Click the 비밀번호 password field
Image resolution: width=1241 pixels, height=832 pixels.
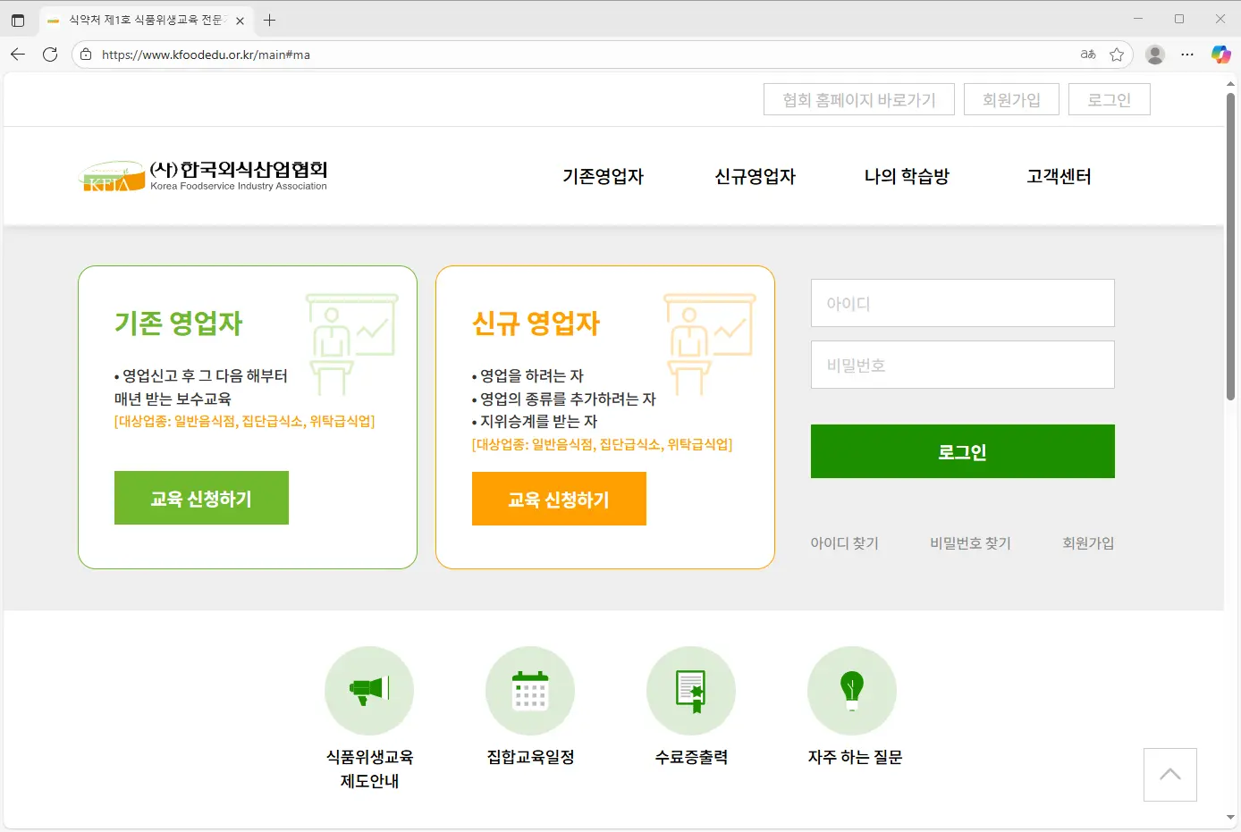[x=962, y=365]
